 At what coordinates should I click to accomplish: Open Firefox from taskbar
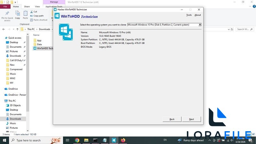coord(123,140)
